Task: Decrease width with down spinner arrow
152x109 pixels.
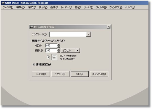Action: point(58,46)
